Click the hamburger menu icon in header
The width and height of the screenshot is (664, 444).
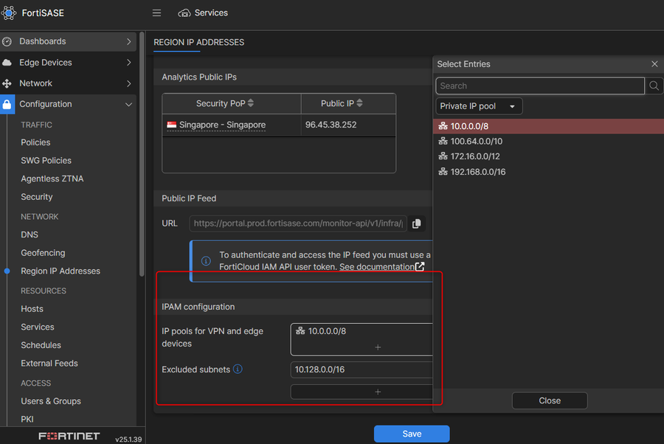[156, 13]
